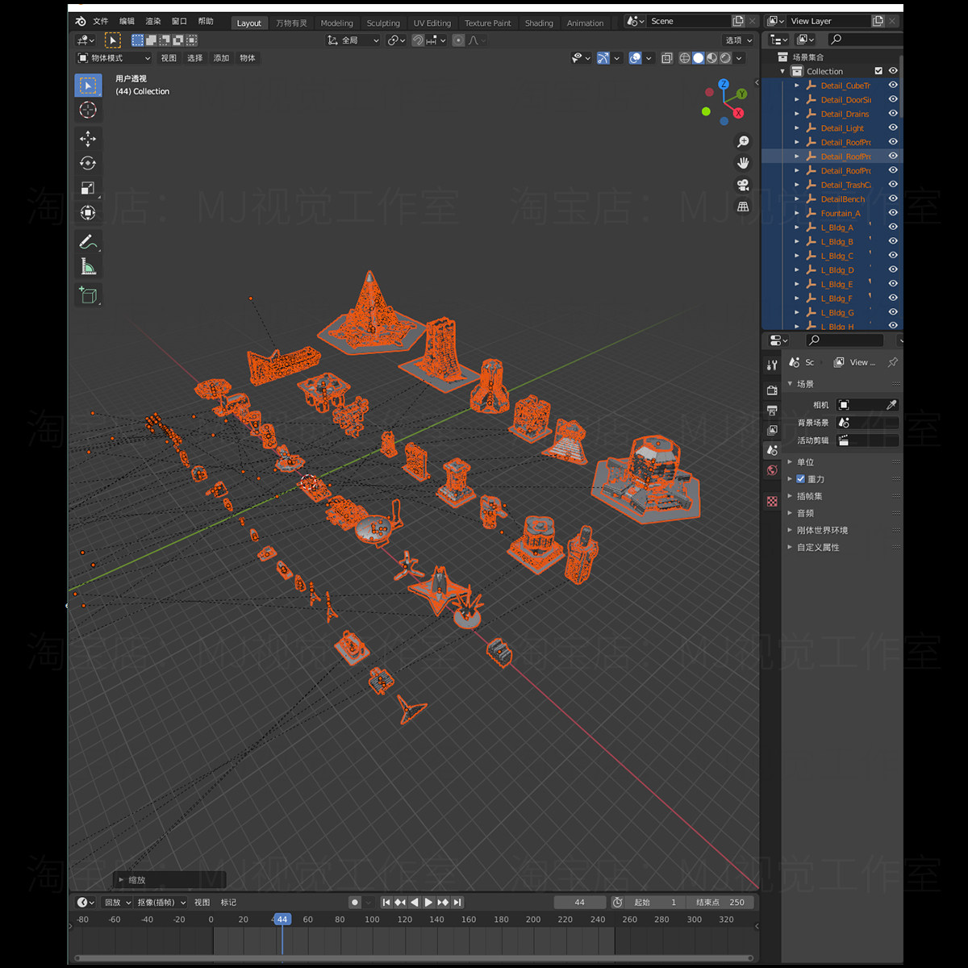Toggle proportional editing button
Viewport: 968px width, 968px height.
458,40
